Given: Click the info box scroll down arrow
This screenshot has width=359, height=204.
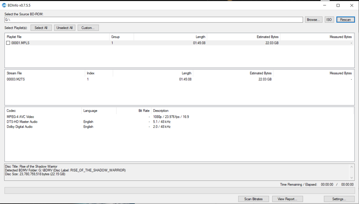Looking at the screenshot, I should click(352, 178).
